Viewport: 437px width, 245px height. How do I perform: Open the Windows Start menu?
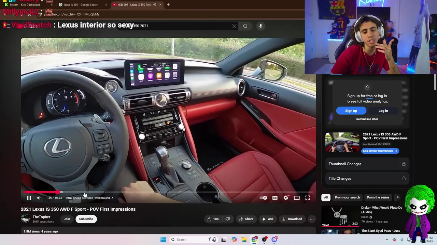click(163, 240)
